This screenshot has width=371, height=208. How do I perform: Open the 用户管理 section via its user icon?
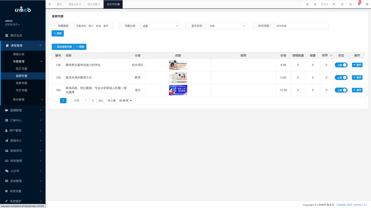7,130
